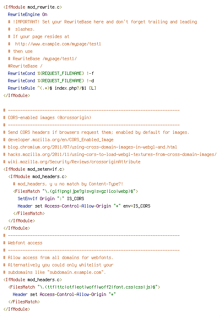This screenshot has width=220, height=316.
Task: Click the developer.mozilla.org CORS_Enabled_Image link text
Action: [61, 140]
